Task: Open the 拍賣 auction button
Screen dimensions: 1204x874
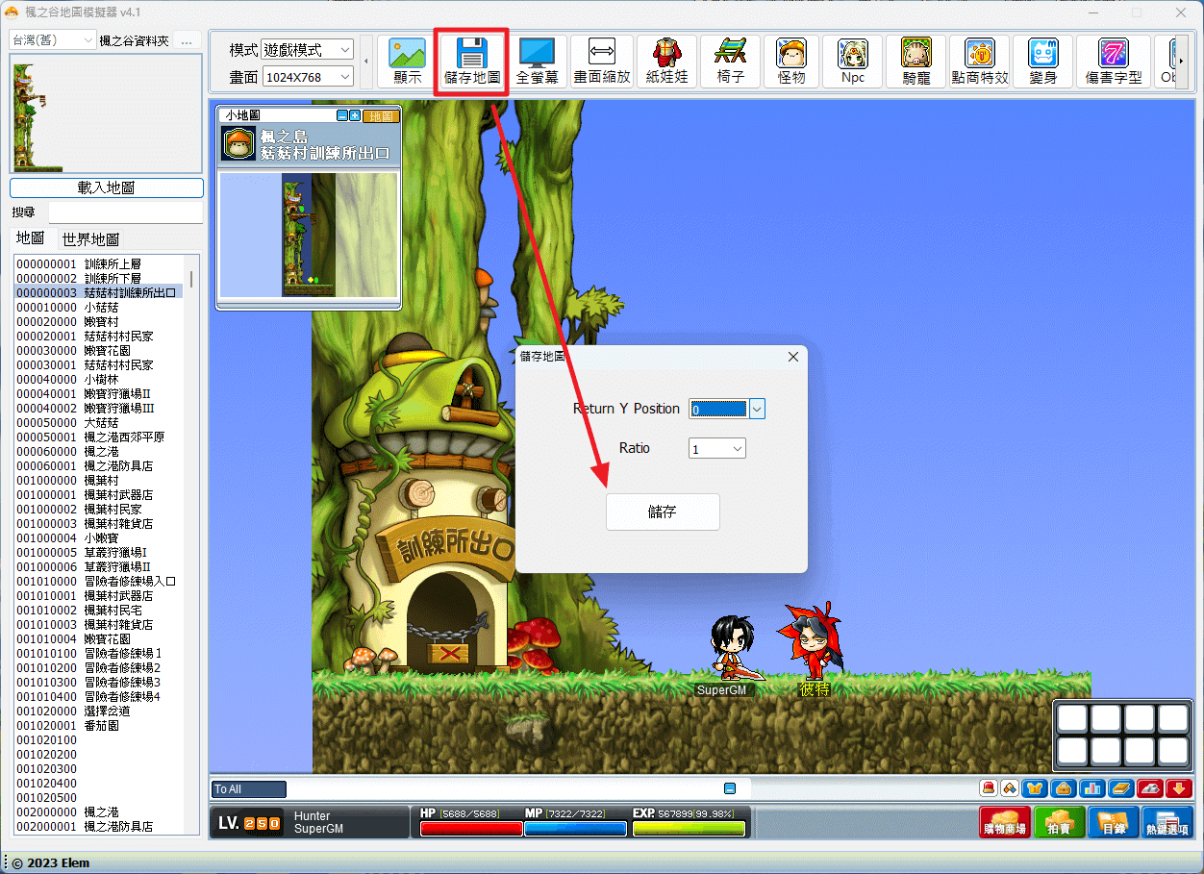Action: click(1060, 822)
